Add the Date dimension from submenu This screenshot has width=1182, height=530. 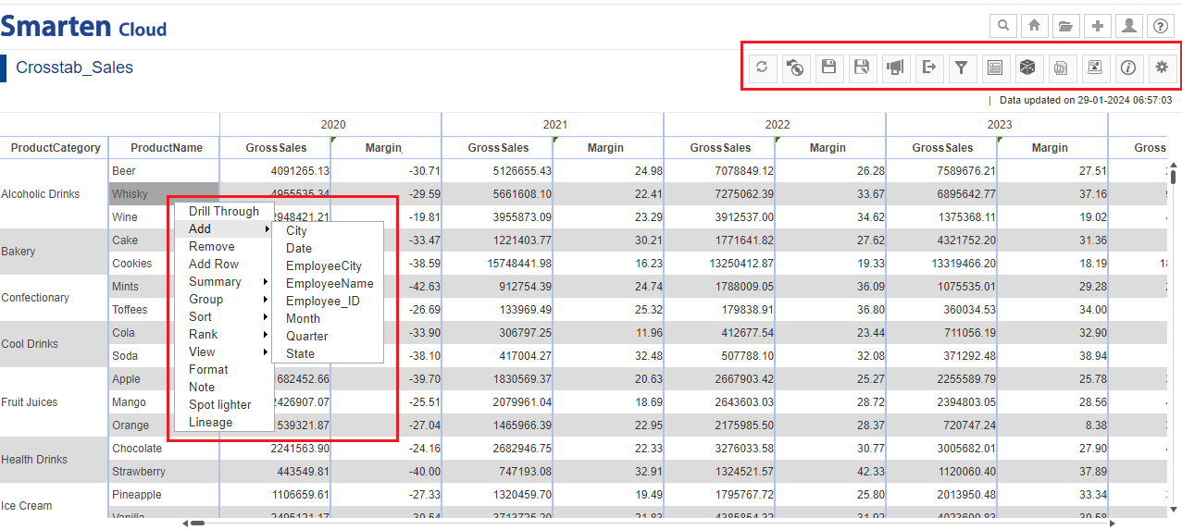click(x=328, y=248)
